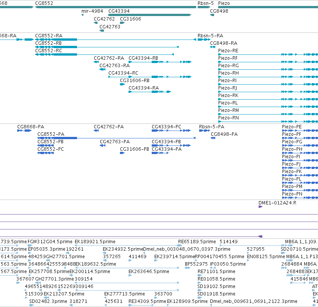Image resolution: width=318 pixels, height=307 pixels.
Task: Select transcript Piezo-RE
Action: pyautogui.click(x=228, y=51)
